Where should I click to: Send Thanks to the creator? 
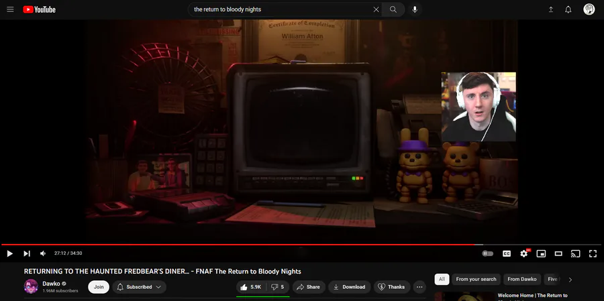[392, 287]
